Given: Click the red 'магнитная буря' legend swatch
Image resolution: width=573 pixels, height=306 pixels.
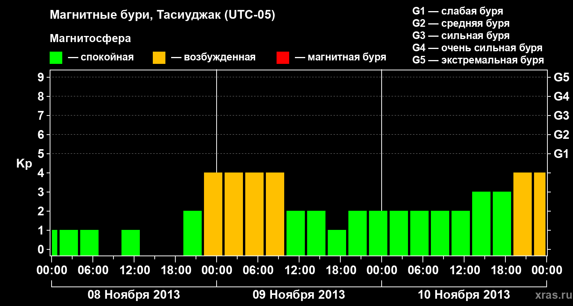Looking at the screenshot, I should click(283, 58).
